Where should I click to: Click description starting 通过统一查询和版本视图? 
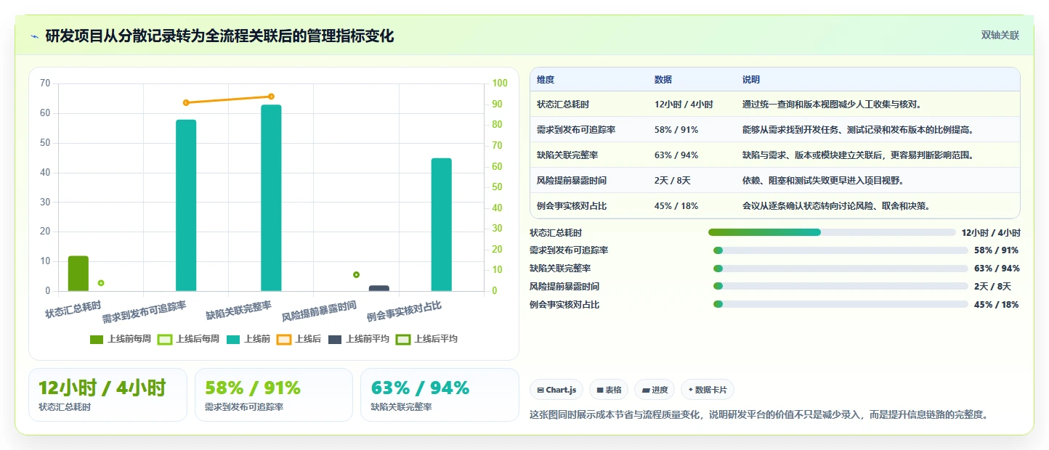pos(833,105)
